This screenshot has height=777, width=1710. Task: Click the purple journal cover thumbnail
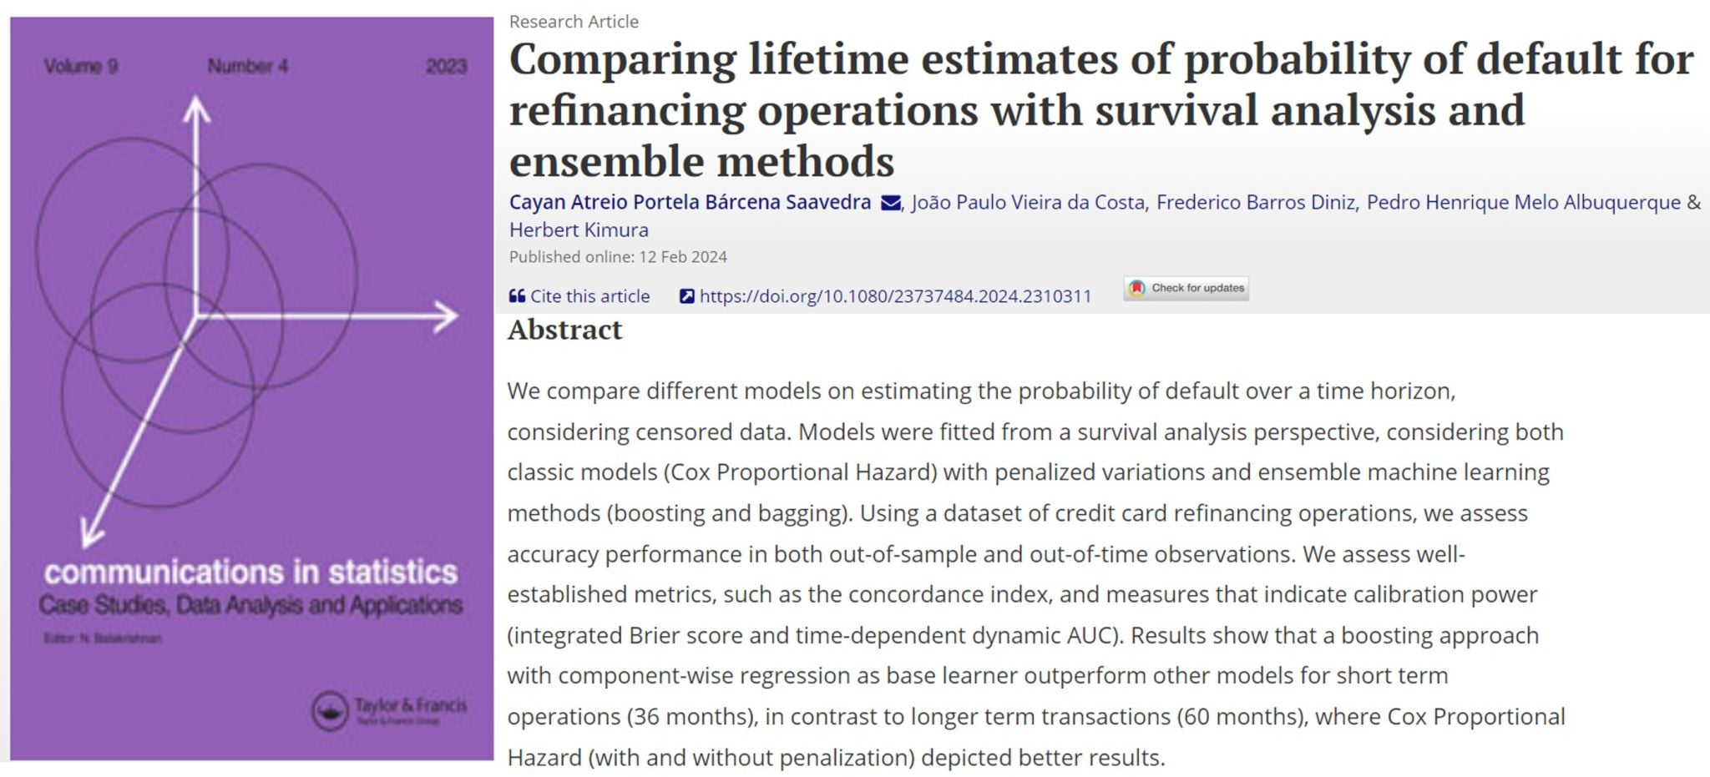click(251, 388)
